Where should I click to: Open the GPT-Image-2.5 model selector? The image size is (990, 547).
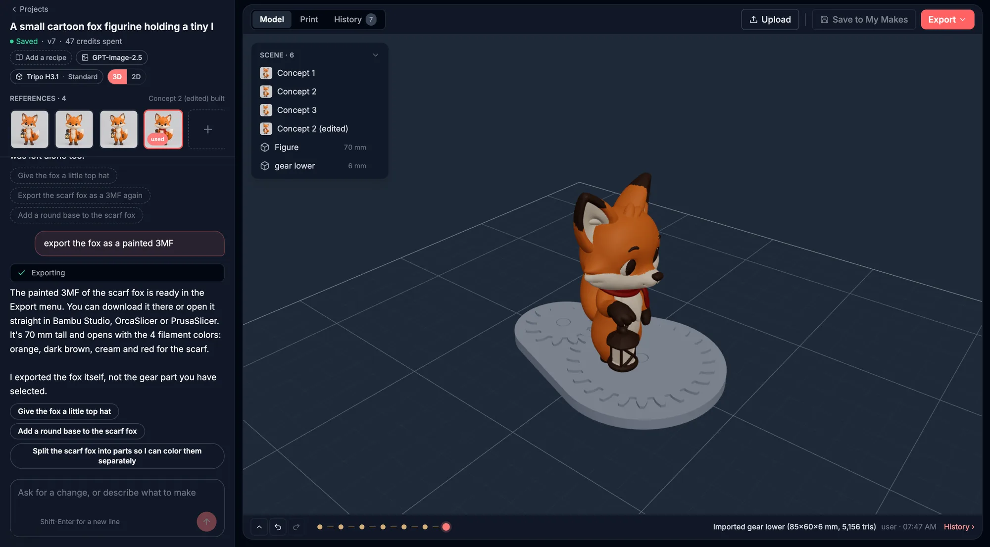(x=112, y=57)
